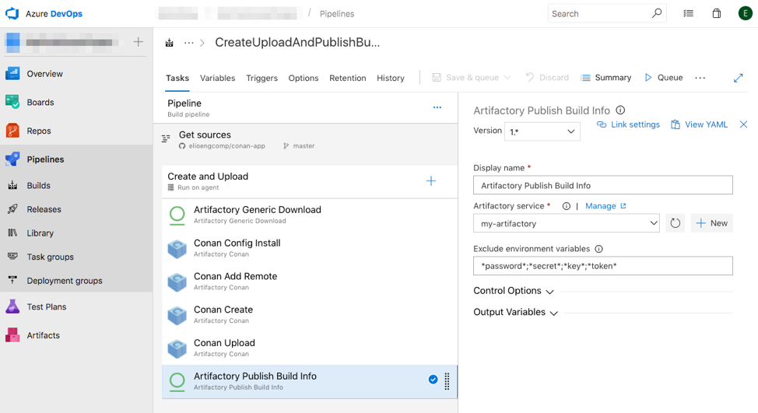
Task: Click the Display name input field
Action: point(602,185)
